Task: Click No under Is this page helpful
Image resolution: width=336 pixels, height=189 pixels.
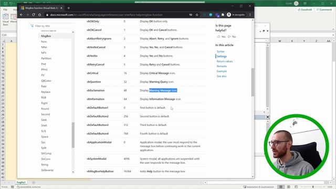Action: point(232,37)
